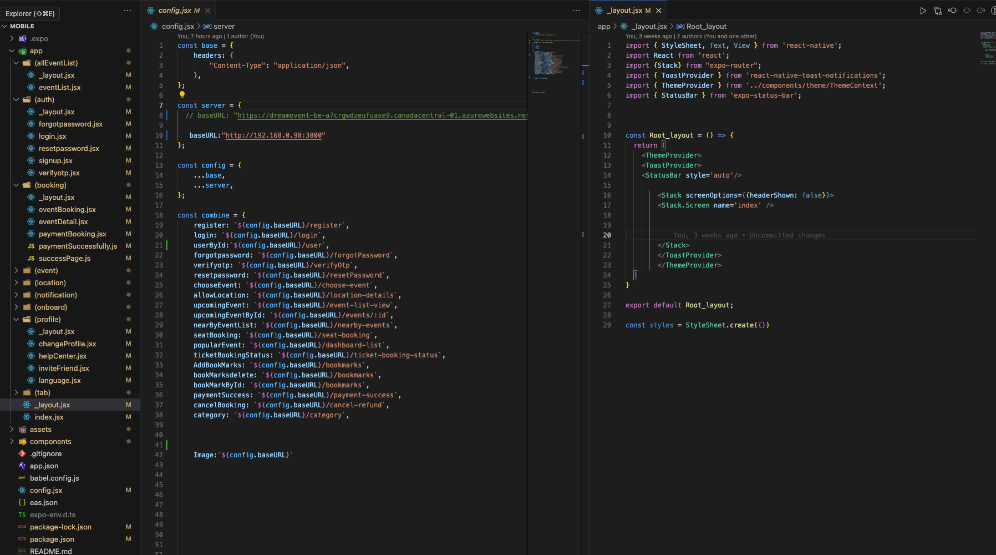Open forgotpassword.jsx in explorer
This screenshot has height=555, width=996.
click(70, 124)
